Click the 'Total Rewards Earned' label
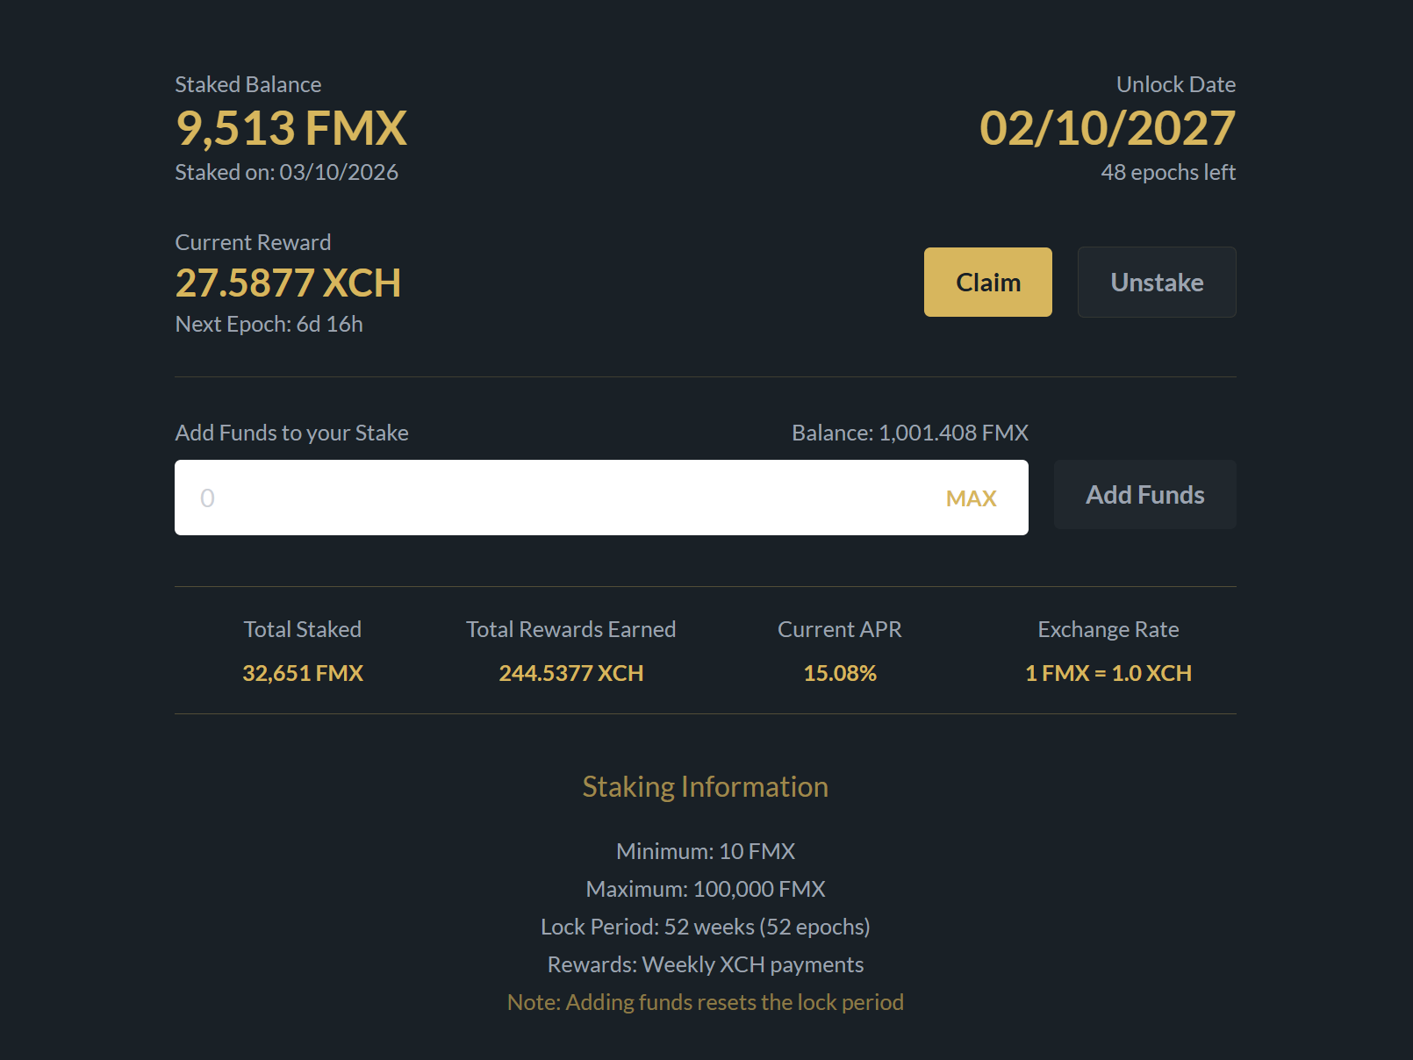Image resolution: width=1413 pixels, height=1060 pixels. click(571, 629)
